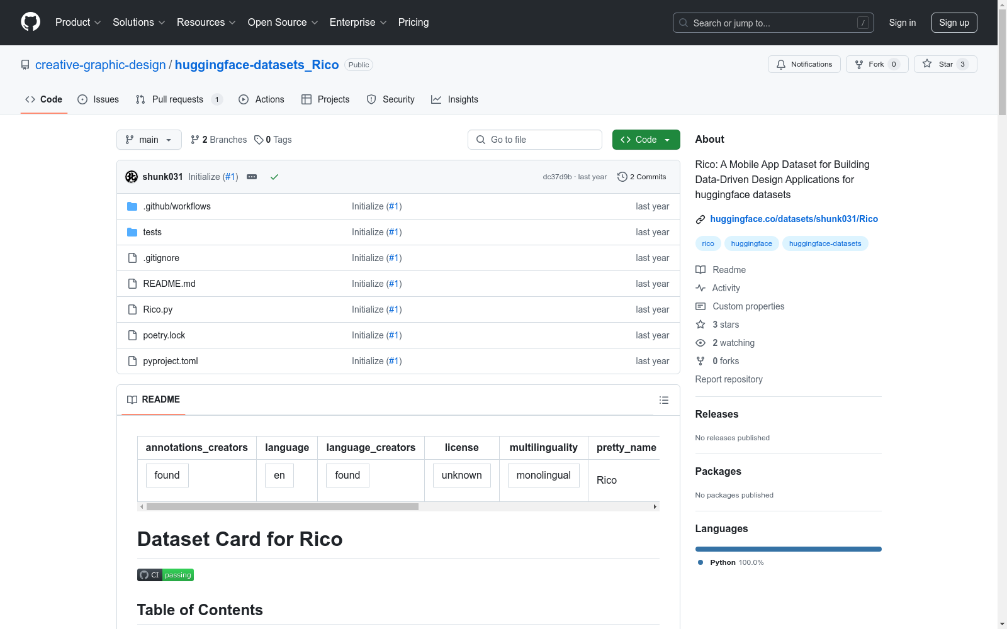Viewport: 1007px width, 629px height.
Task: Click the search magnifier icon in header
Action: point(684,23)
